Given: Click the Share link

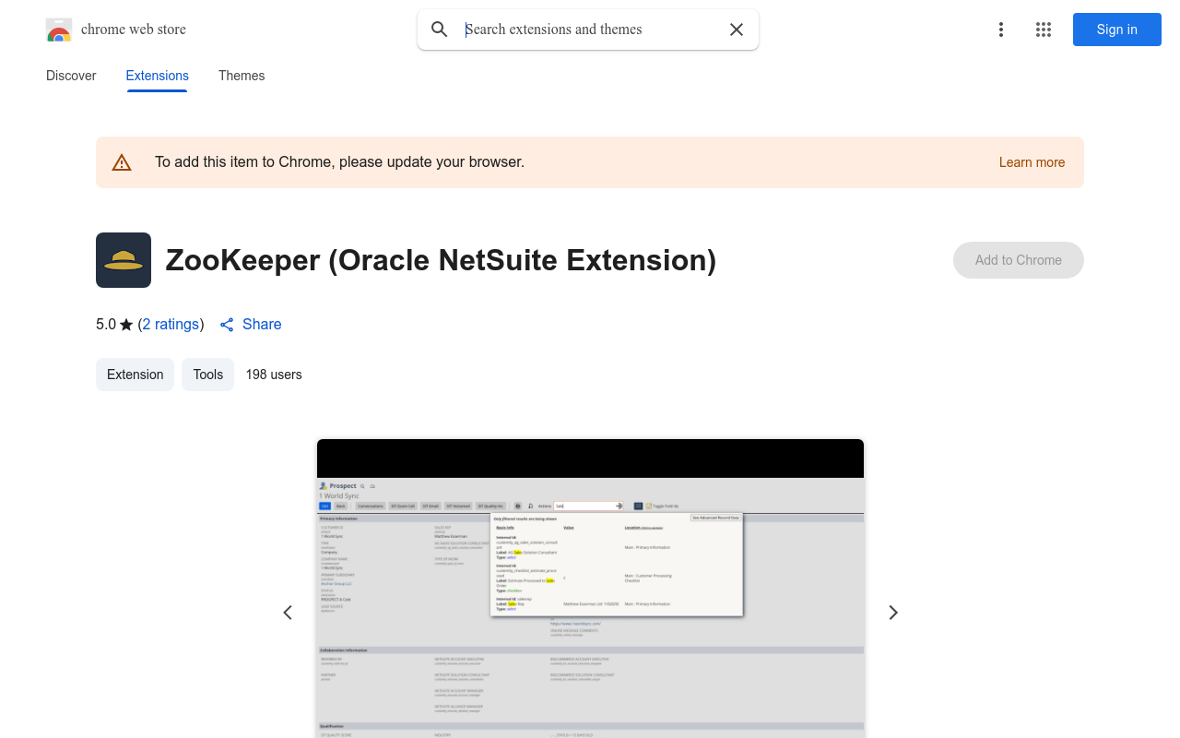Looking at the screenshot, I should click(262, 325).
